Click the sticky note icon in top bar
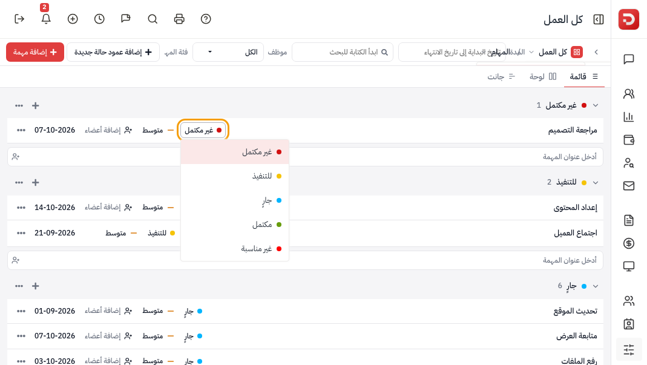Viewport: 647px width, 365px height. [126, 19]
